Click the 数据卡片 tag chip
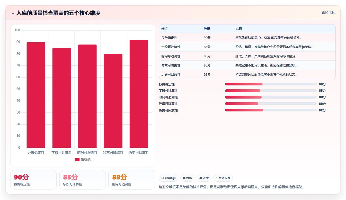Screen dimensions: 346x200 click(x=223, y=178)
